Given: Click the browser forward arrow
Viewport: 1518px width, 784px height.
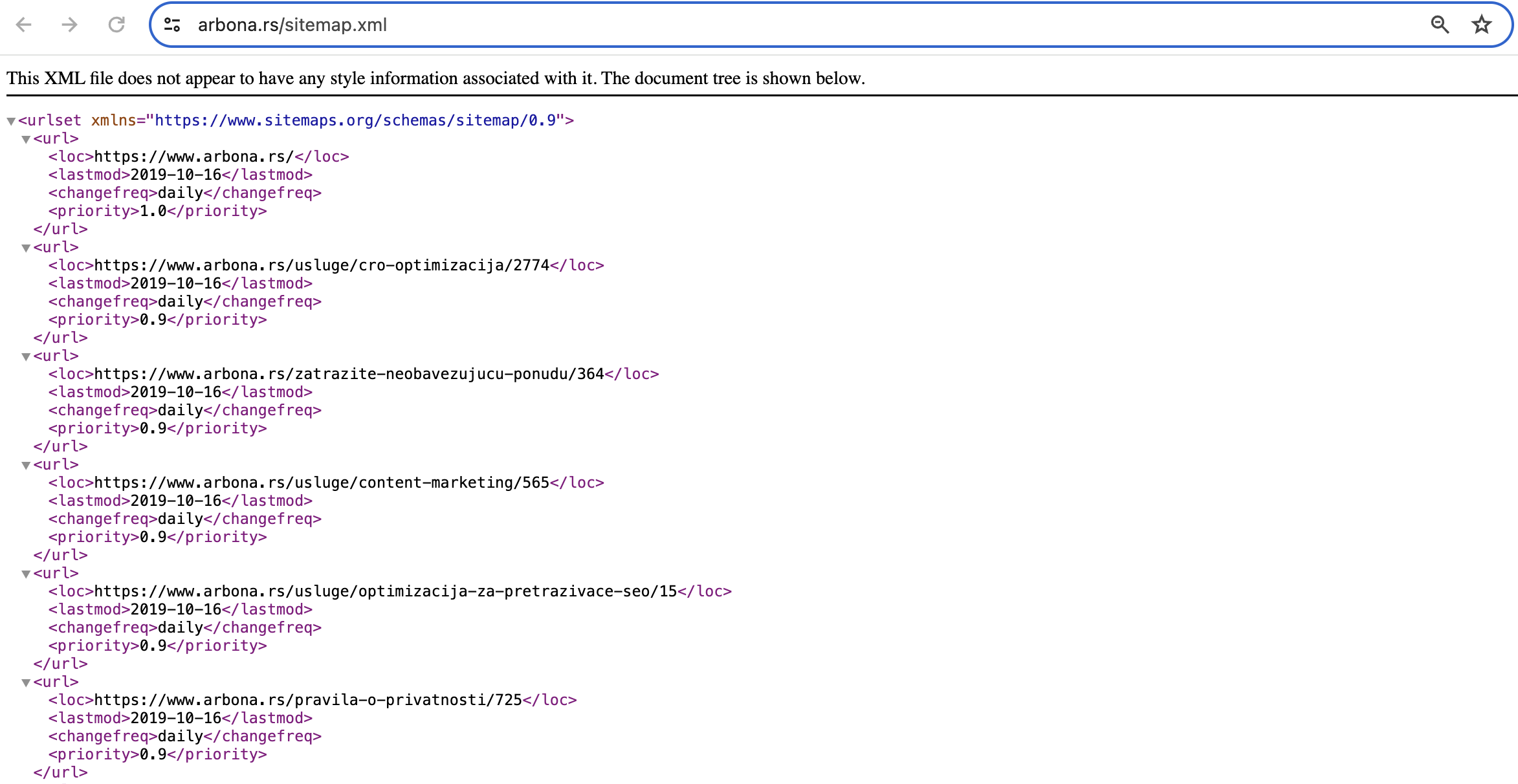Looking at the screenshot, I should tap(69, 25).
